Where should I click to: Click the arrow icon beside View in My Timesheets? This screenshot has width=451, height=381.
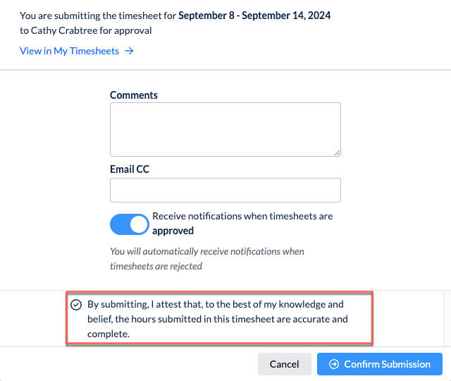[x=129, y=51]
